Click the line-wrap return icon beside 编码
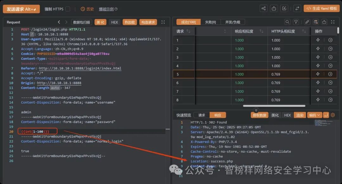342x184 pixels. (x=326, y=115)
